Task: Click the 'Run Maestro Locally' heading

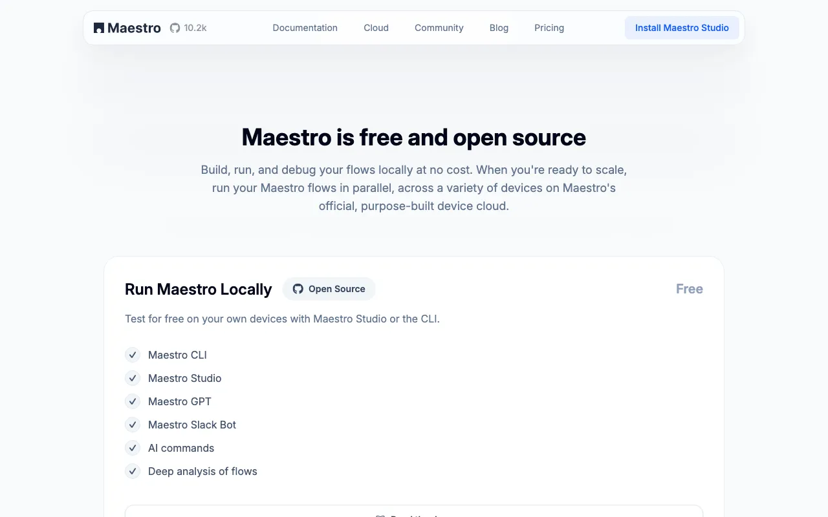Action: 199,289
